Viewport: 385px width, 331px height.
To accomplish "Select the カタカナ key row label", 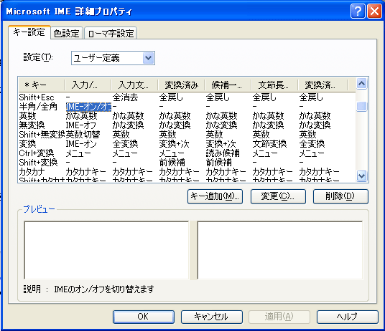I will point(32,172).
